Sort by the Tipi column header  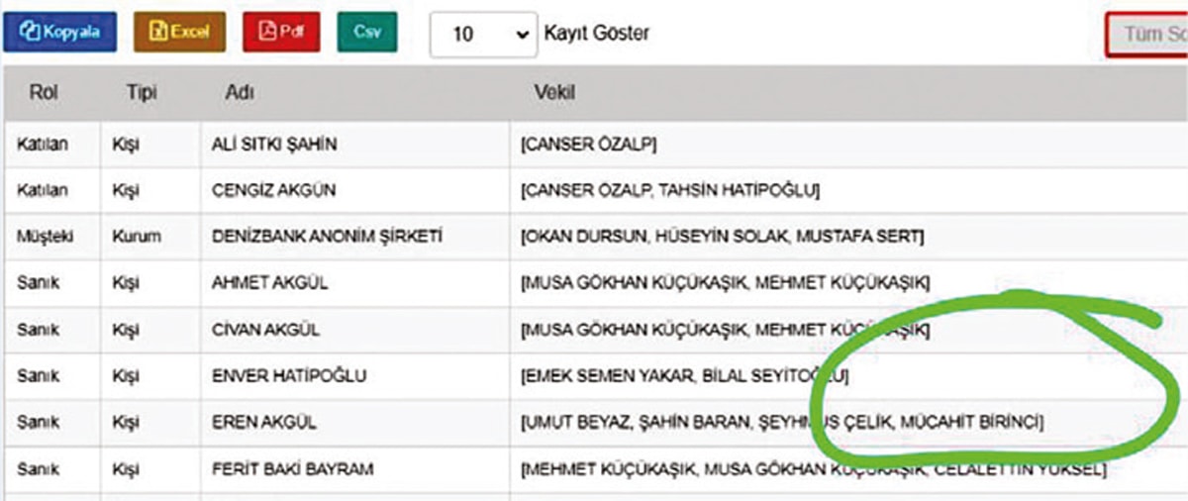click(142, 93)
